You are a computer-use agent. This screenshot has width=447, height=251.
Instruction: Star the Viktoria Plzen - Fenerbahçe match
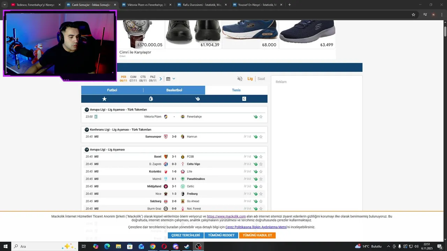261,117
